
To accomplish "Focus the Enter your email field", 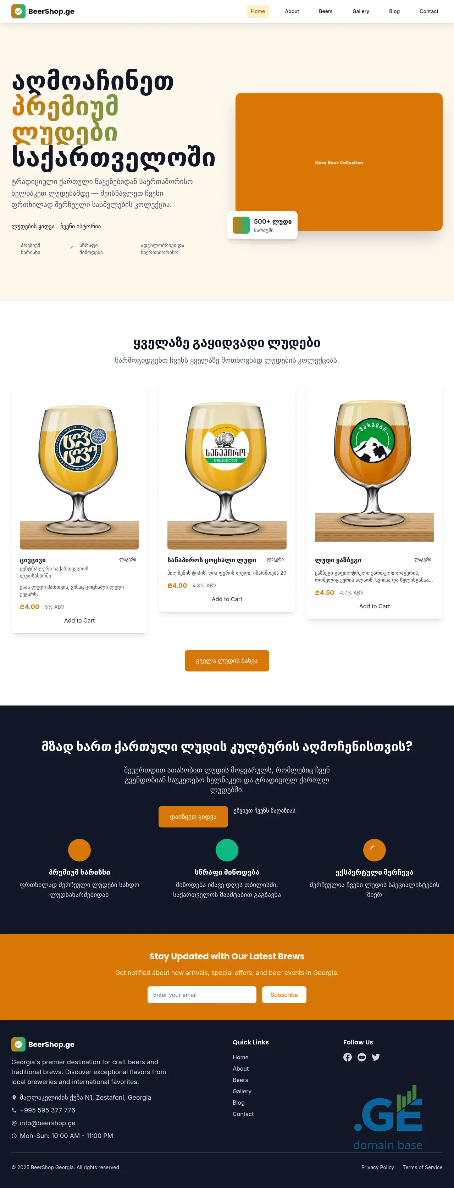I will tap(202, 995).
